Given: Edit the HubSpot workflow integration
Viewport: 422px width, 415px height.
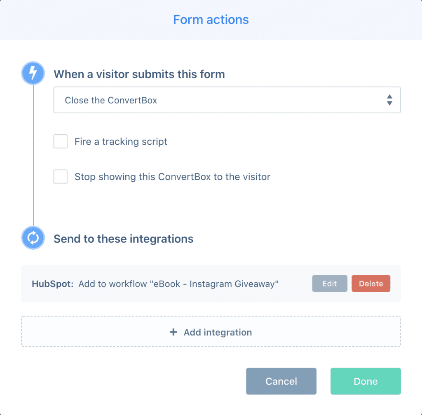Looking at the screenshot, I should [x=330, y=284].
